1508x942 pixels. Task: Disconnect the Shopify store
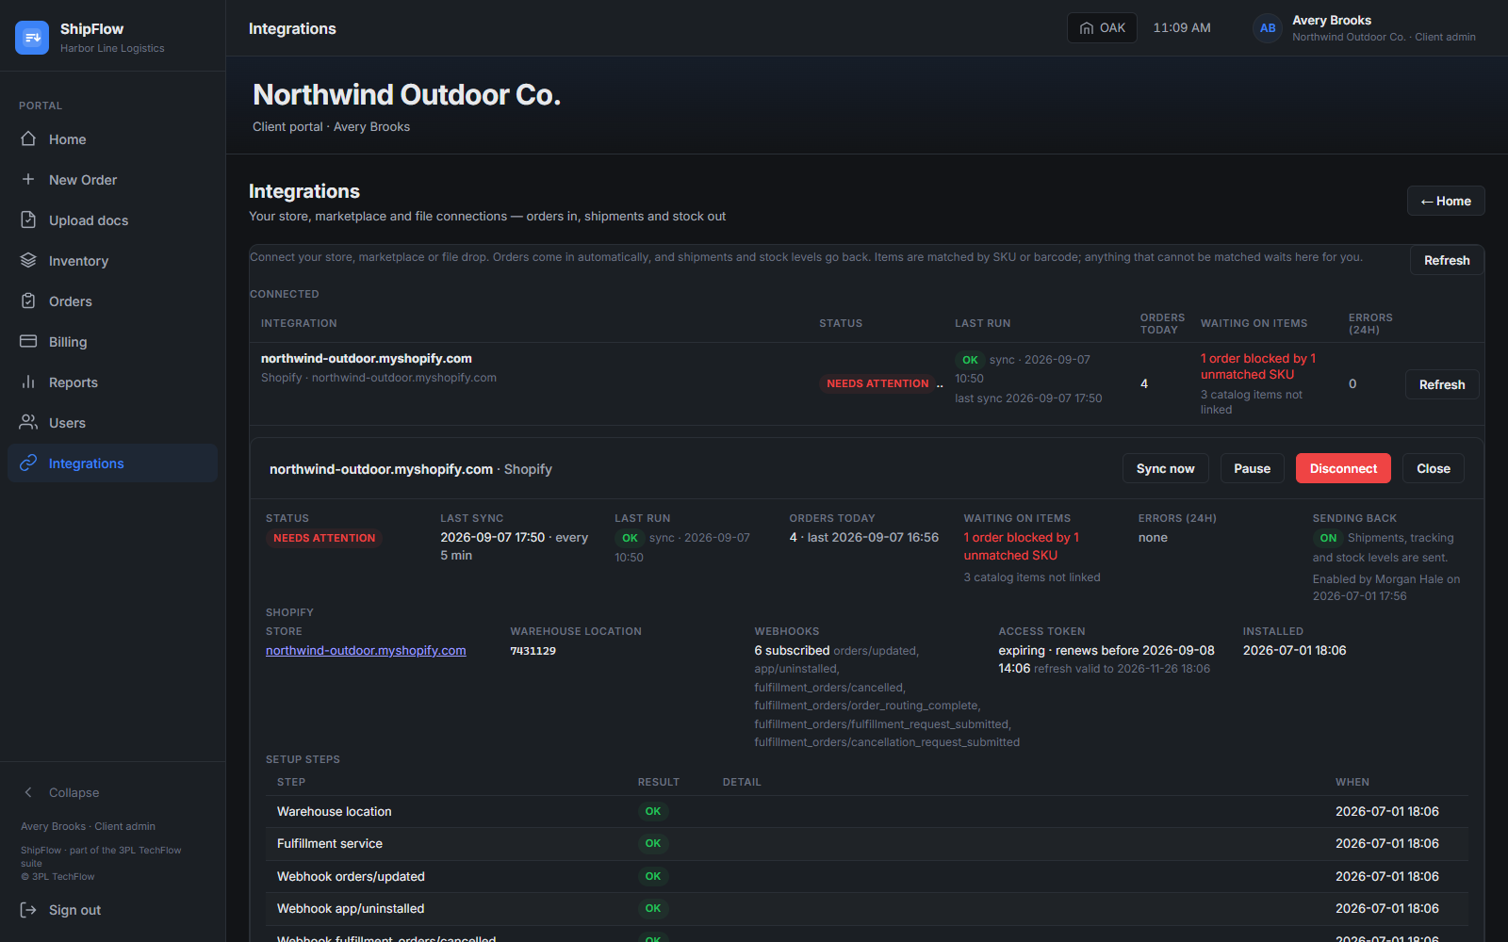tap(1343, 468)
